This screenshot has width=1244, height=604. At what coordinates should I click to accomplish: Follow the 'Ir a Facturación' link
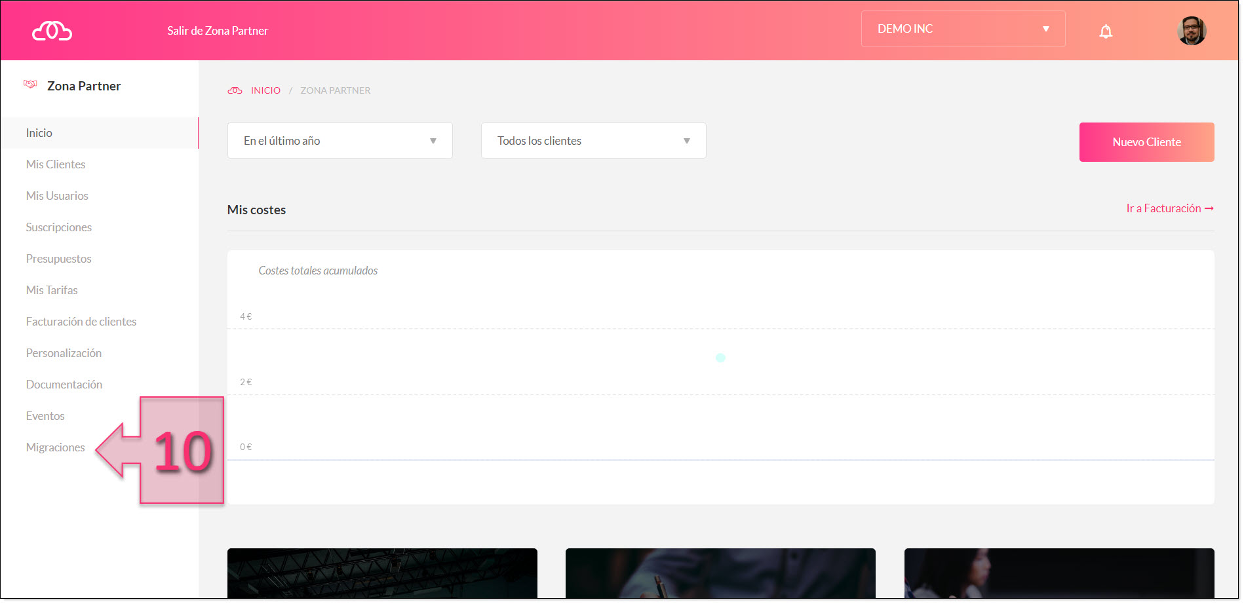pos(1170,208)
